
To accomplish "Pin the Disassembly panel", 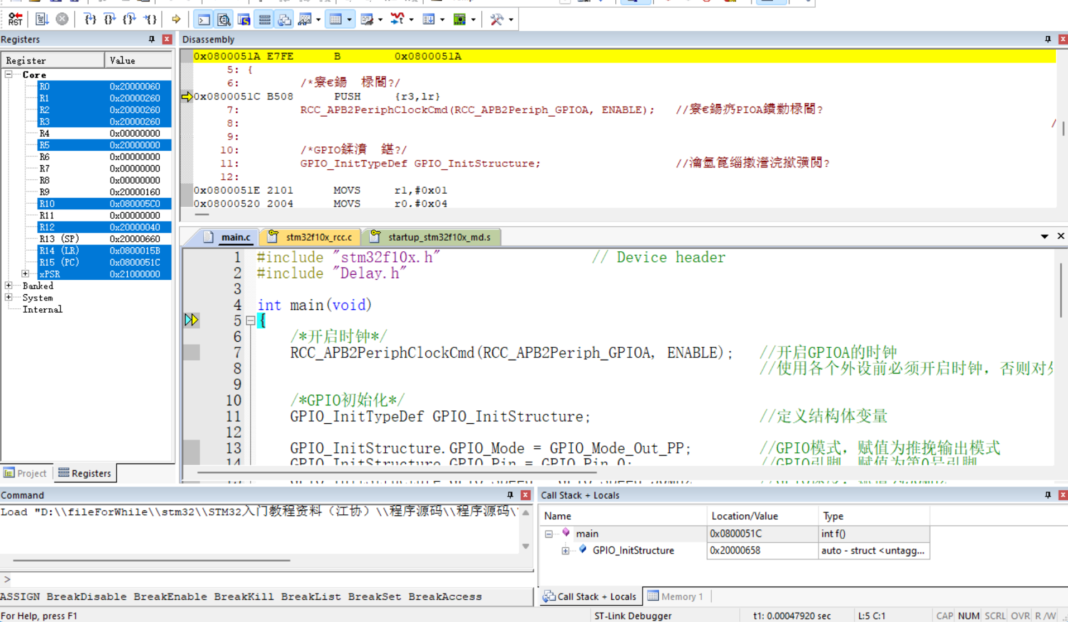I will click(x=1048, y=39).
